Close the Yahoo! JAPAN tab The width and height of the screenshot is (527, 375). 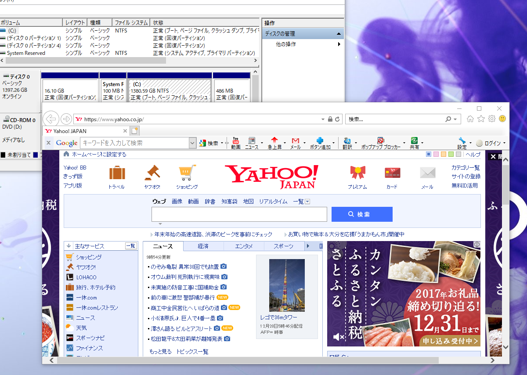coord(125,131)
